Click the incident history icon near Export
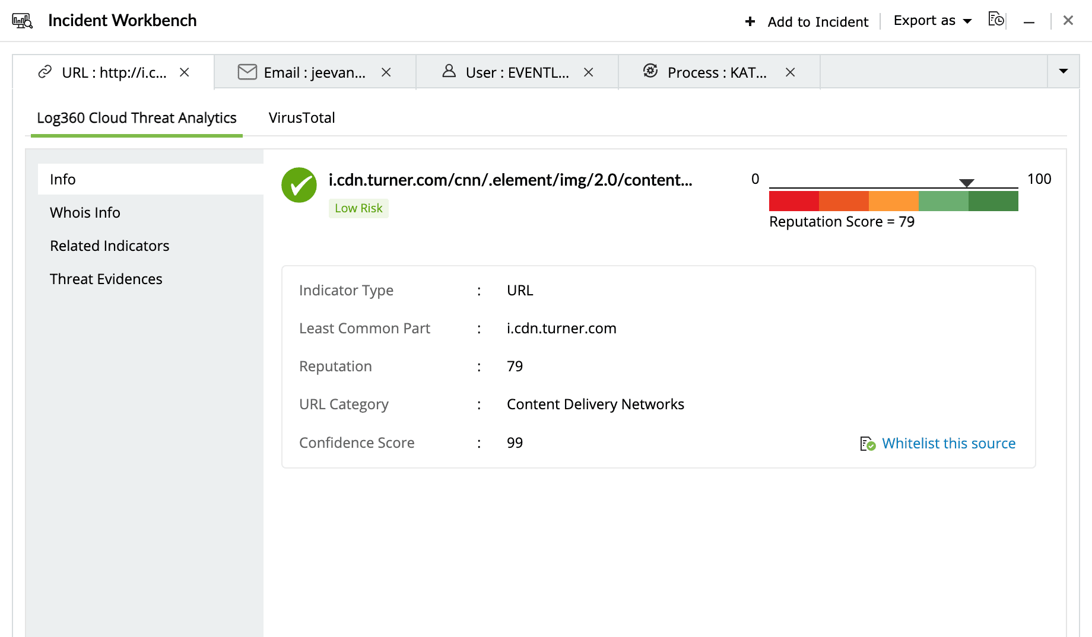Screen dimensions: 1092x637 click(x=996, y=20)
